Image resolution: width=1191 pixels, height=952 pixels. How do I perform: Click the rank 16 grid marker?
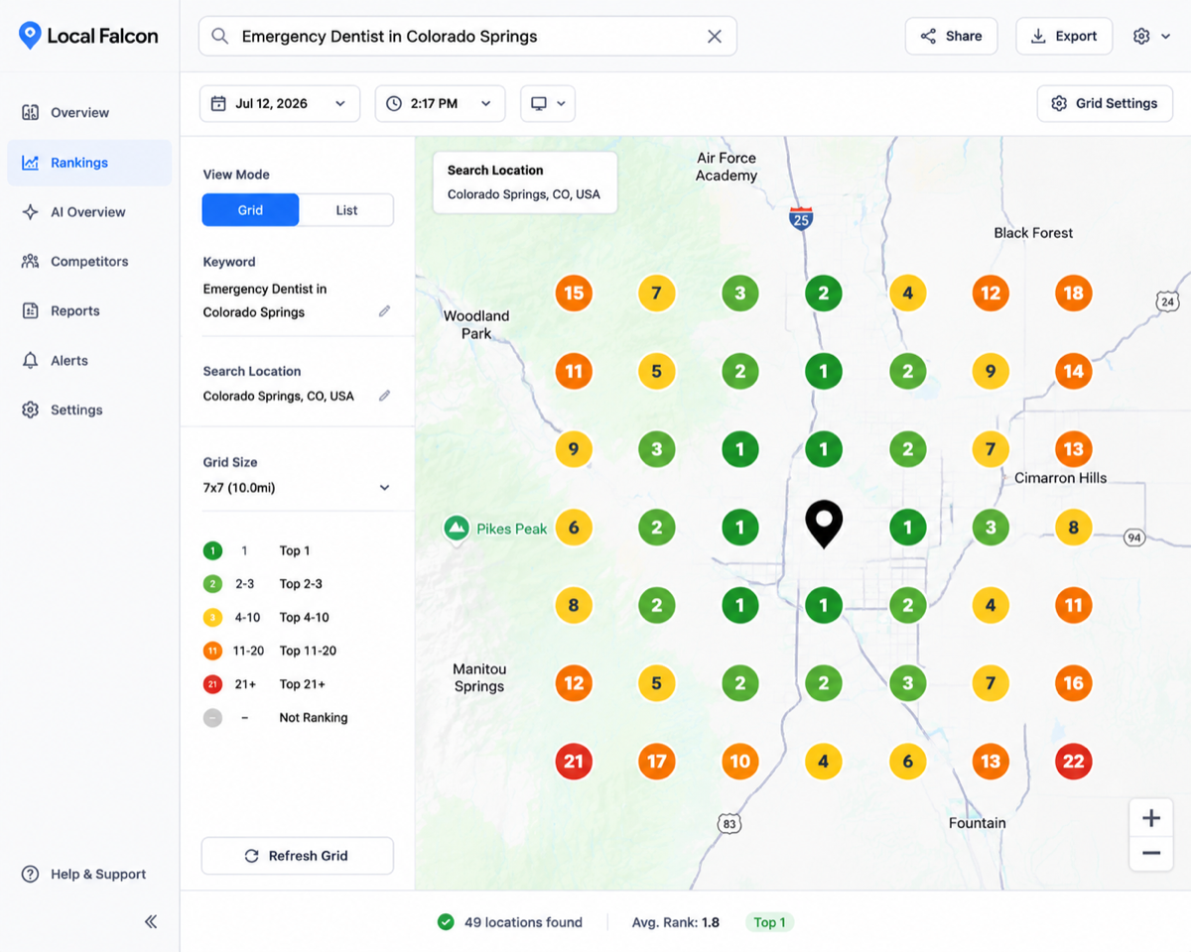click(x=1073, y=683)
